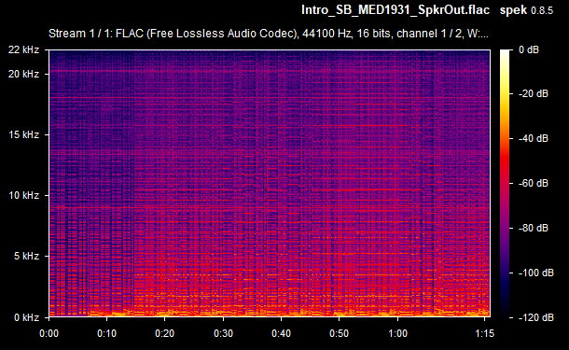Click the 0:10 time axis marker
Image resolution: width=569 pixels, height=350 pixels.
[x=106, y=333]
